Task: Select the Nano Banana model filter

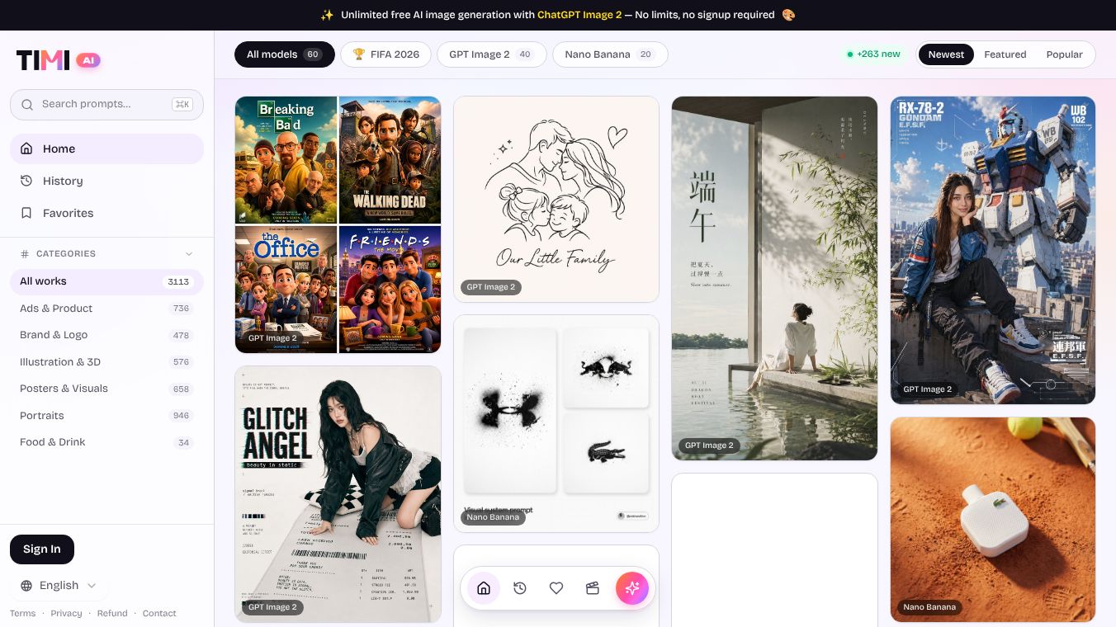Action: 610,54
